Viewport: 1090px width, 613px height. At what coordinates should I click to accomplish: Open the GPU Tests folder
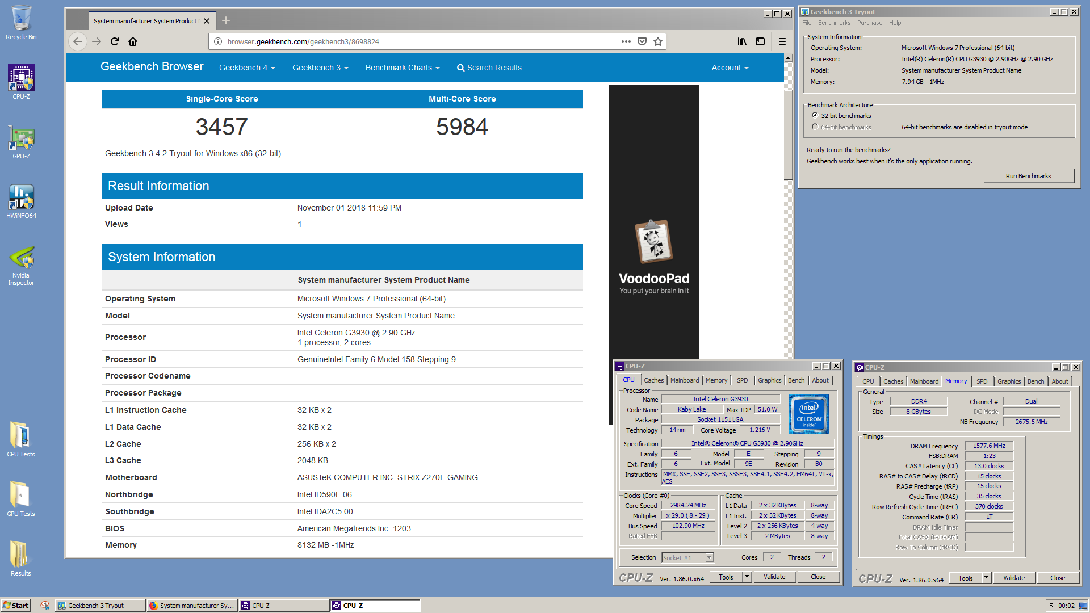click(x=21, y=498)
